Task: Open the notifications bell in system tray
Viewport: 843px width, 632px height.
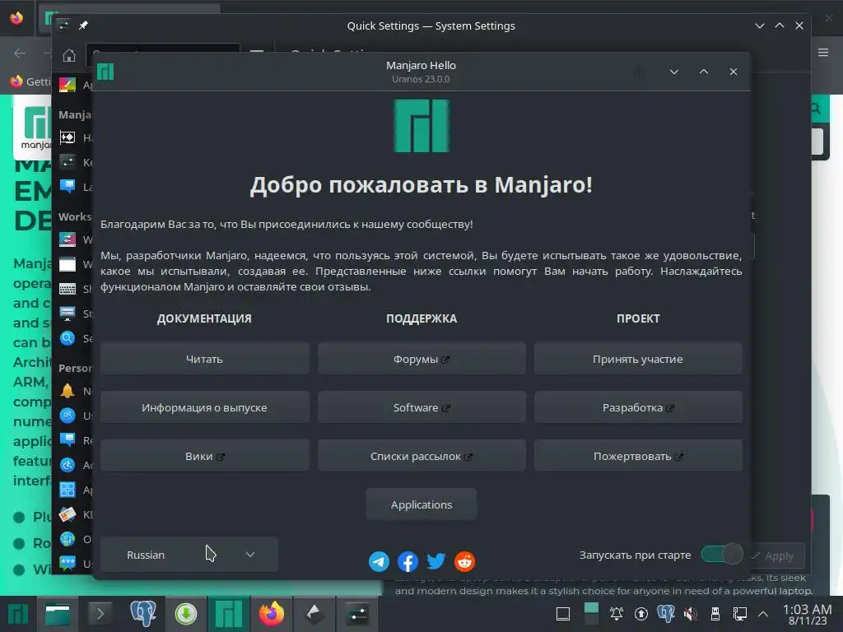Action: tap(616, 614)
